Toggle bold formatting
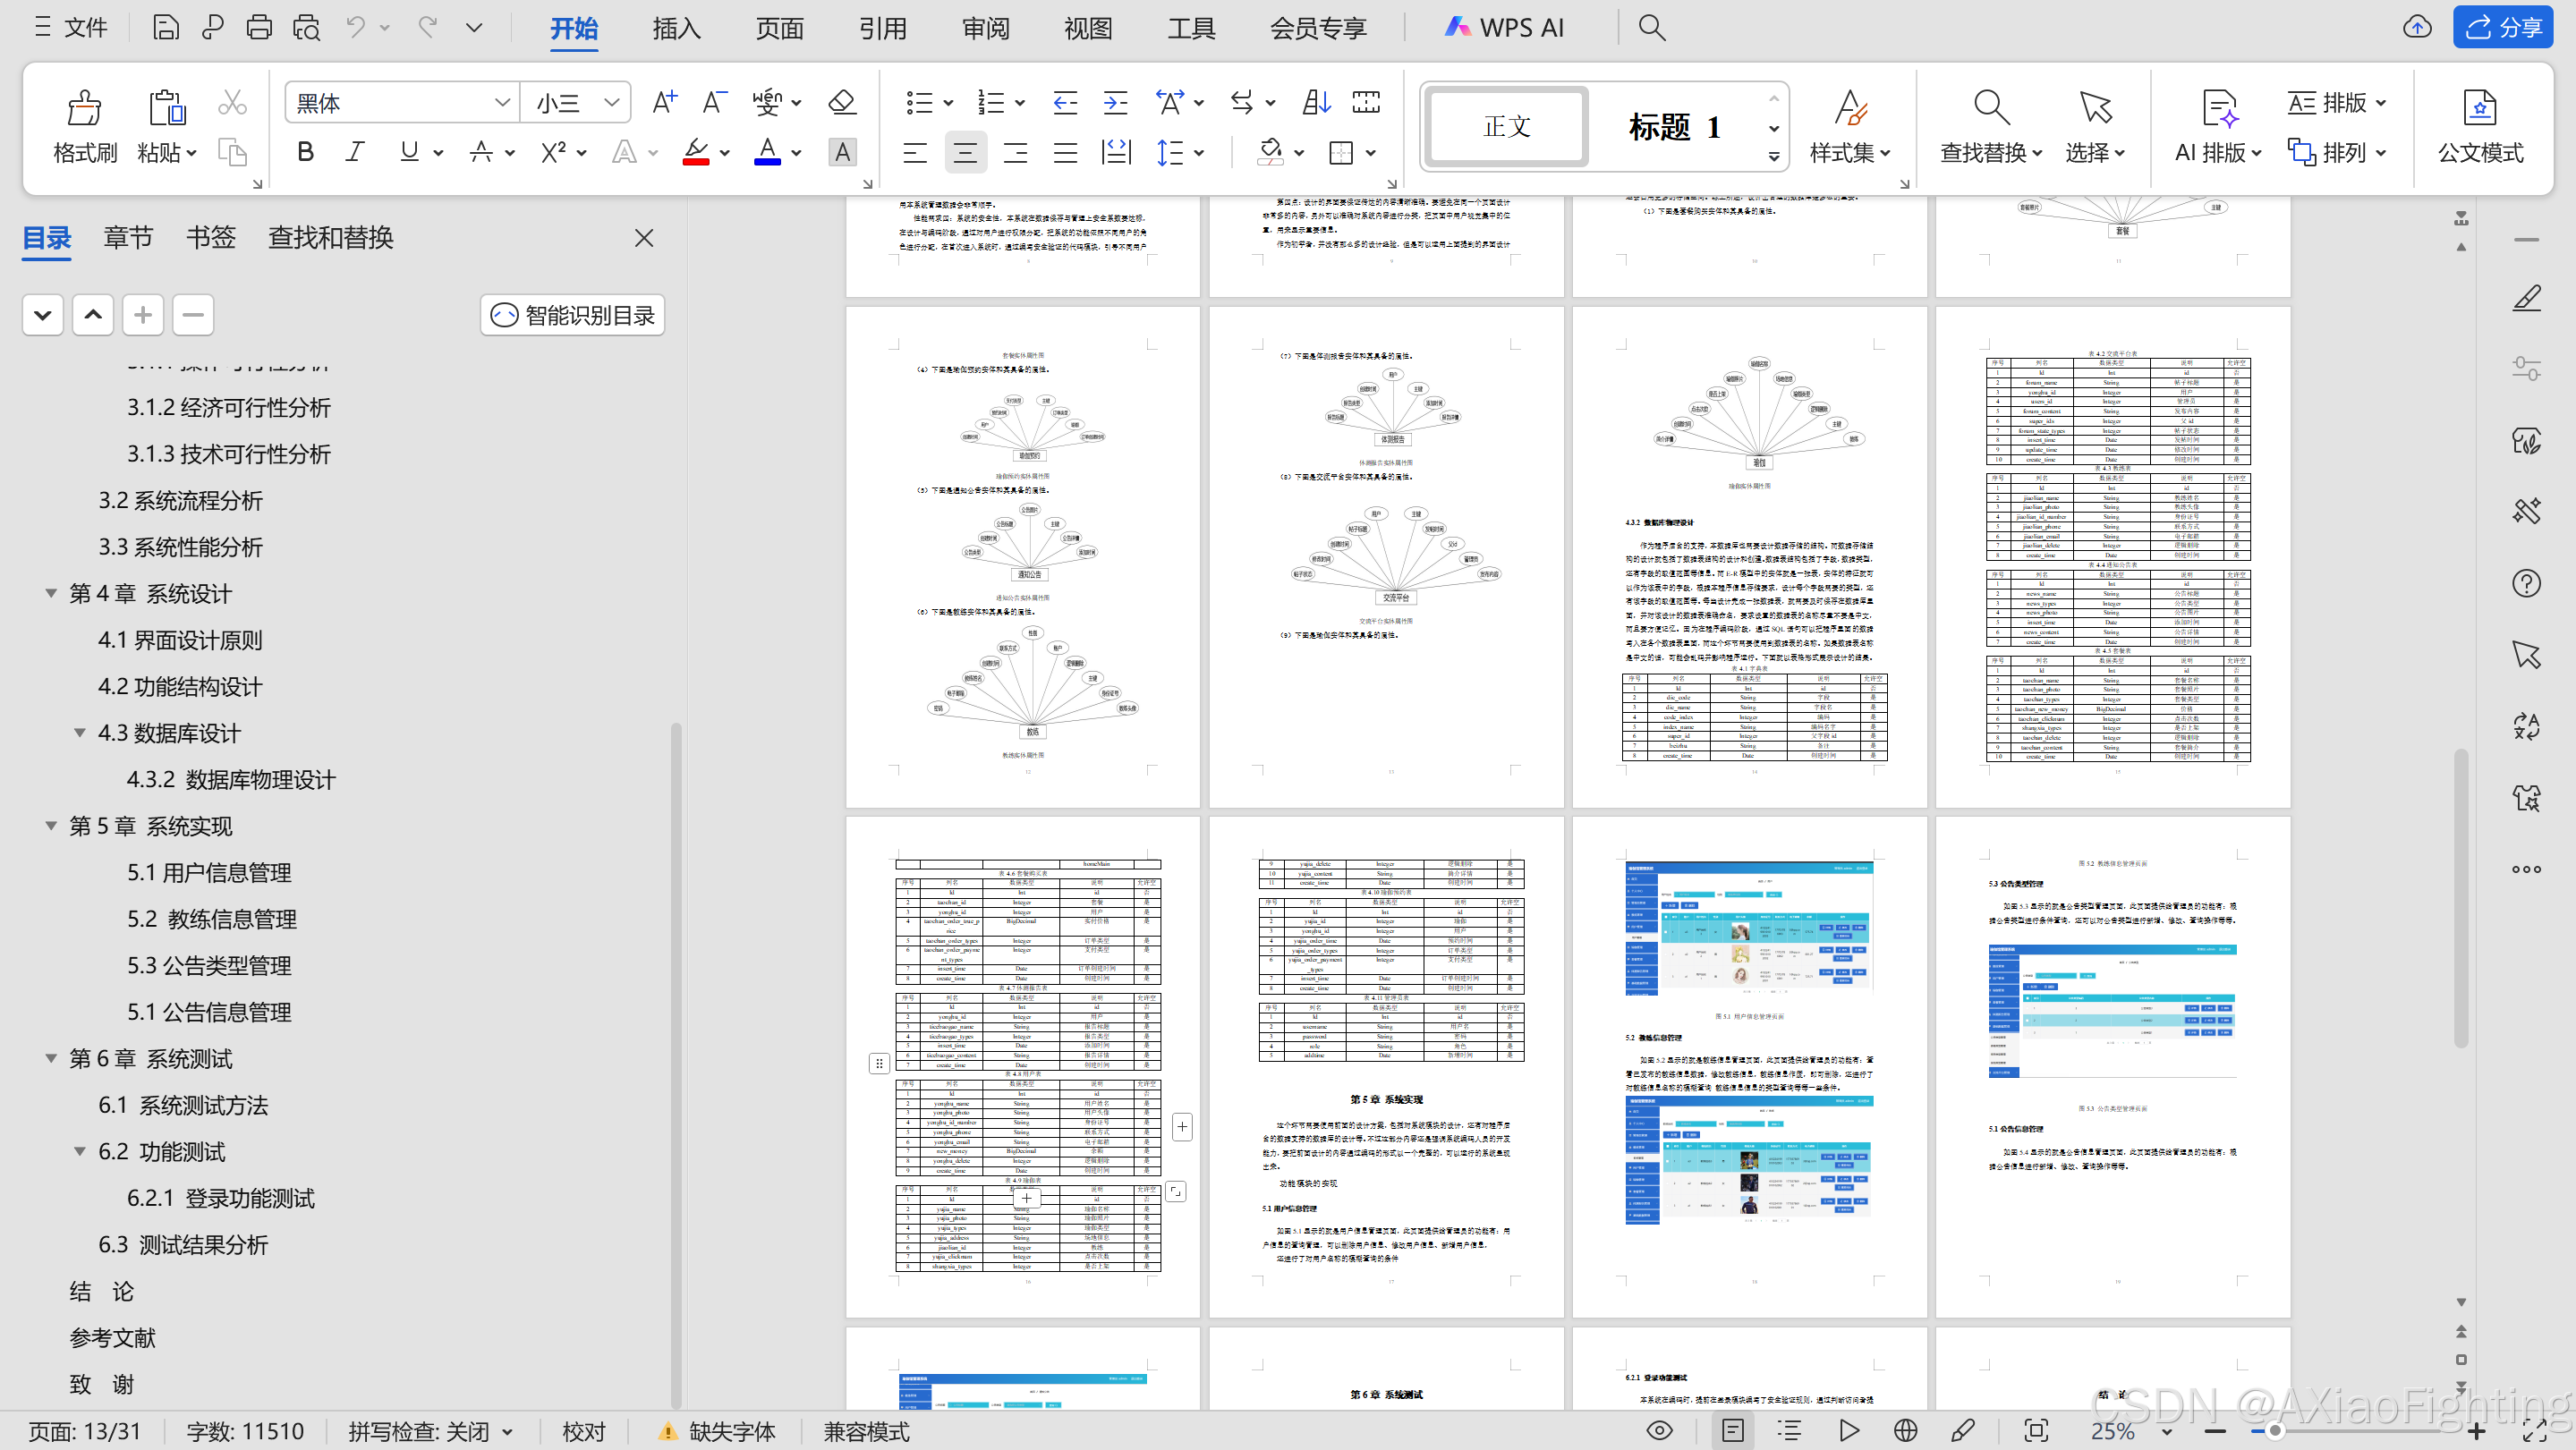The image size is (2576, 1450). (305, 152)
